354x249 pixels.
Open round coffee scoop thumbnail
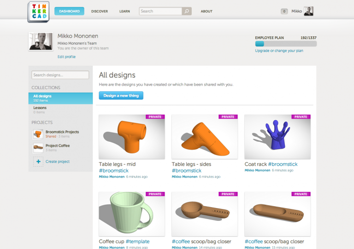click(x=205, y=214)
